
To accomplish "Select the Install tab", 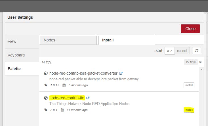I will click(127, 40).
